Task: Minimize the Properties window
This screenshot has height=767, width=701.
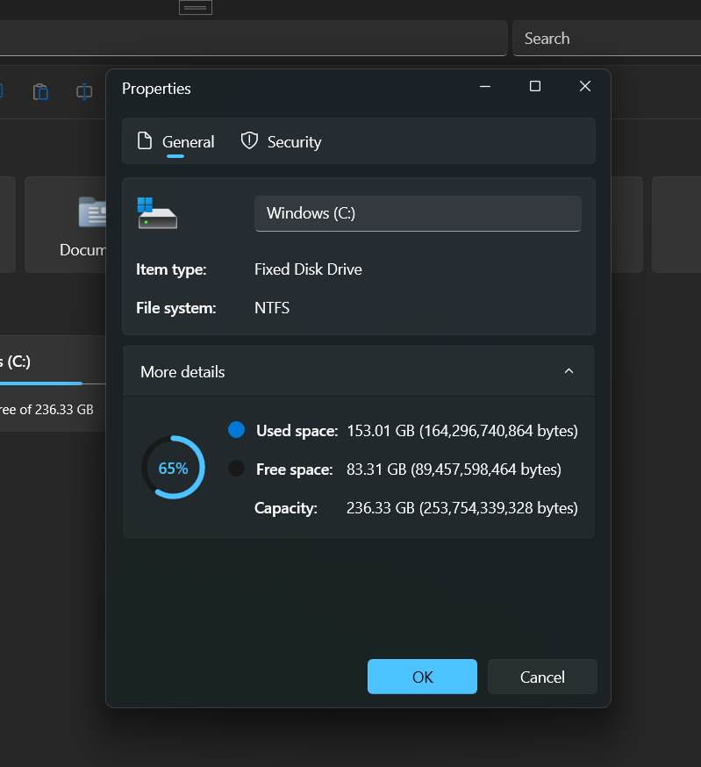Action: click(485, 87)
